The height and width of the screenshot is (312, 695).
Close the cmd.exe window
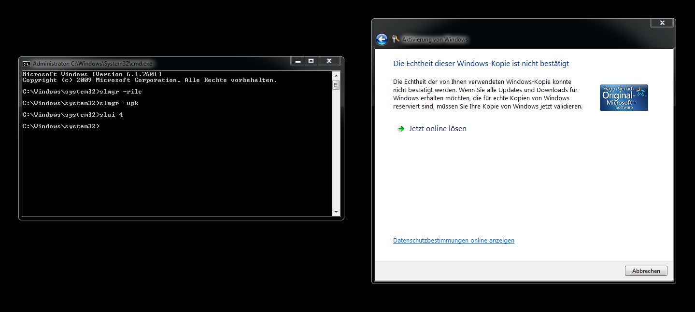329,61
